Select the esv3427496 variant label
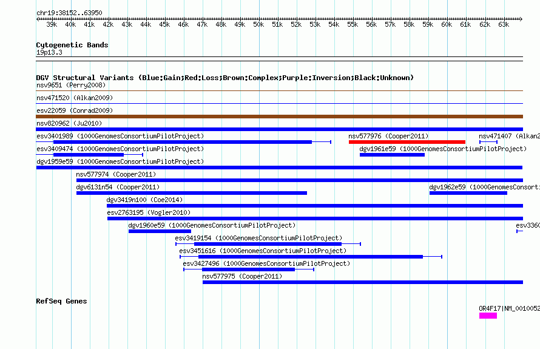Image resolution: width=540 pixels, height=349 pixels. click(266, 263)
